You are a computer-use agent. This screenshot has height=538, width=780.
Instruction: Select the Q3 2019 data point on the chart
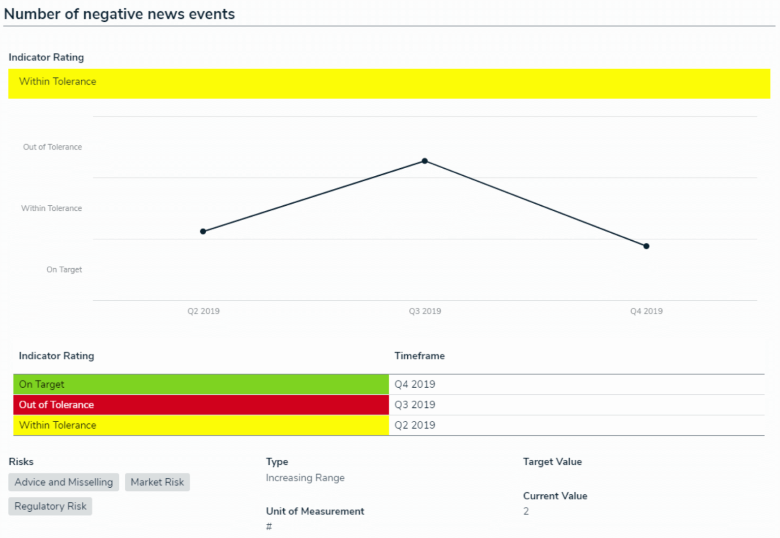425,161
